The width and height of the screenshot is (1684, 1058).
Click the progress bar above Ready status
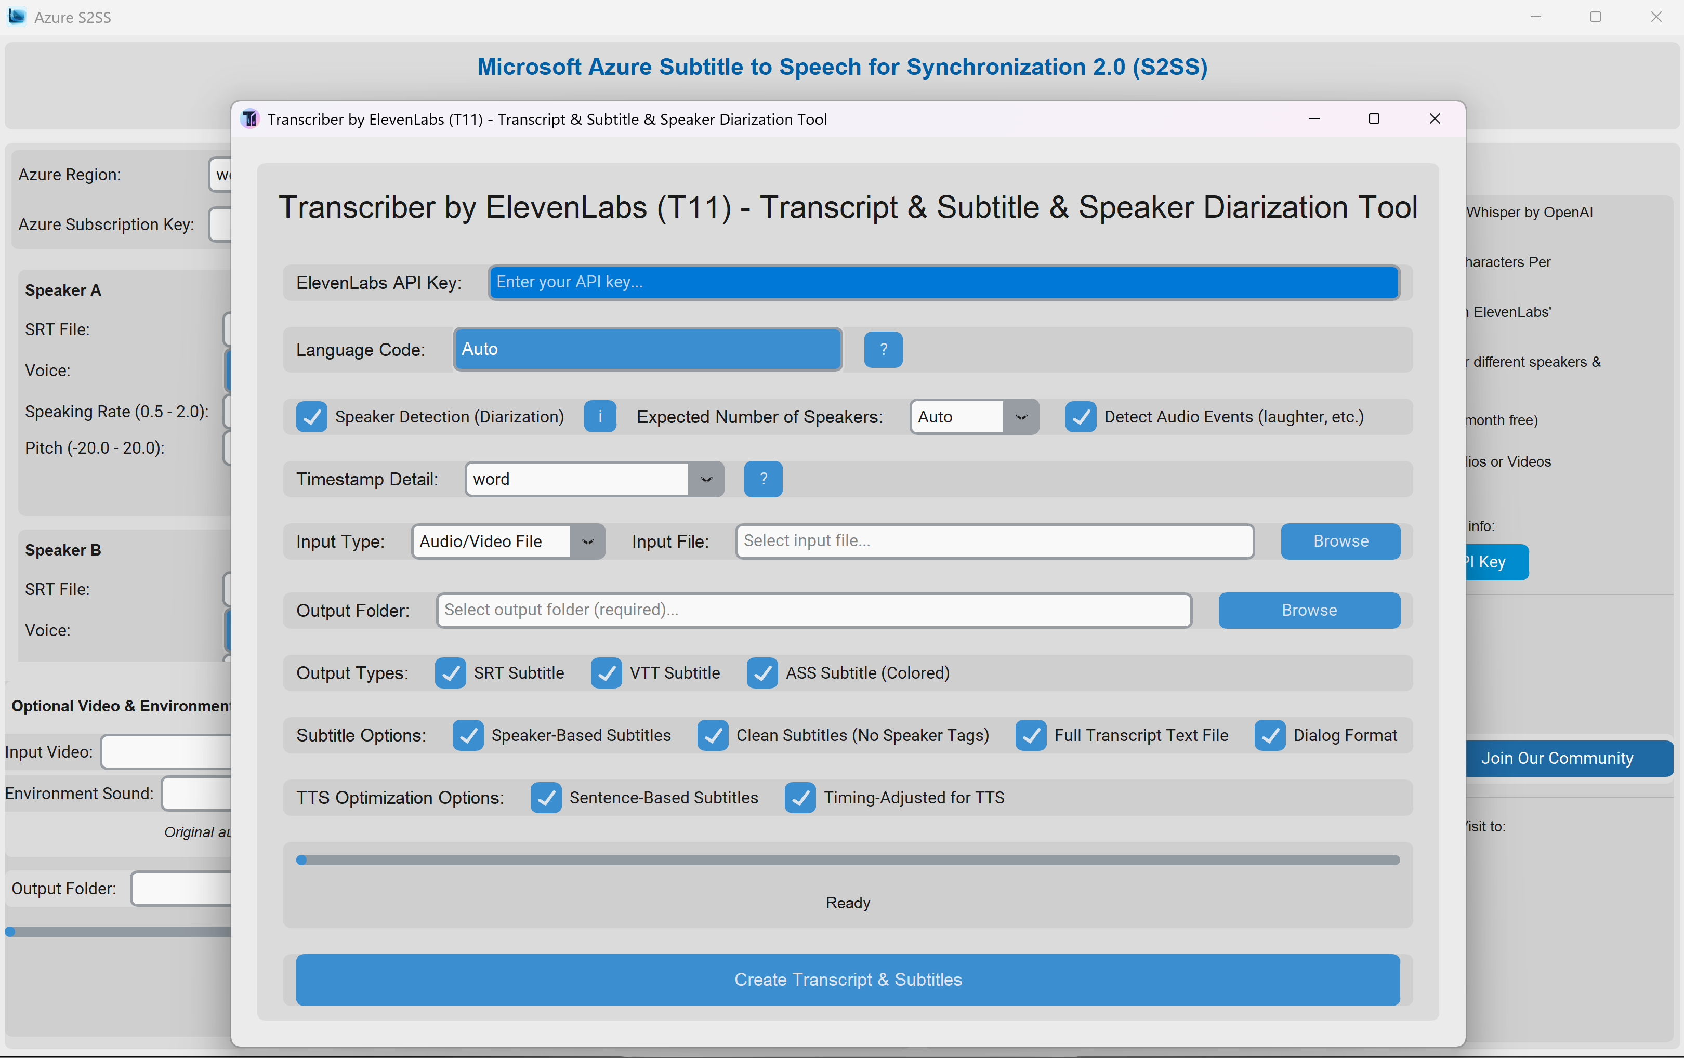click(x=848, y=859)
